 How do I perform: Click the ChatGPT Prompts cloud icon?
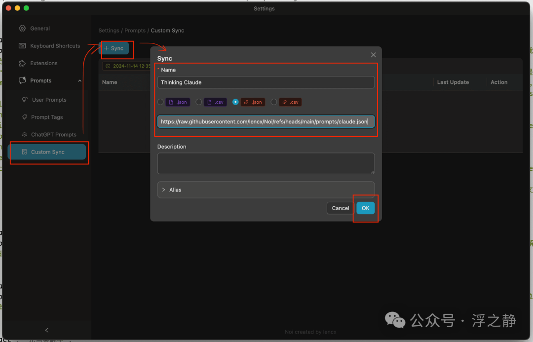[25, 135]
